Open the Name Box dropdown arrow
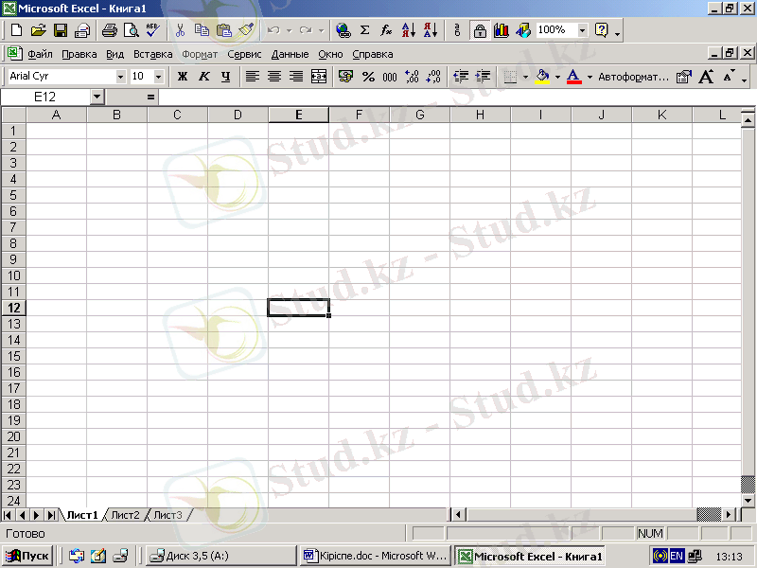Viewport: 757px width, 568px height. click(97, 98)
